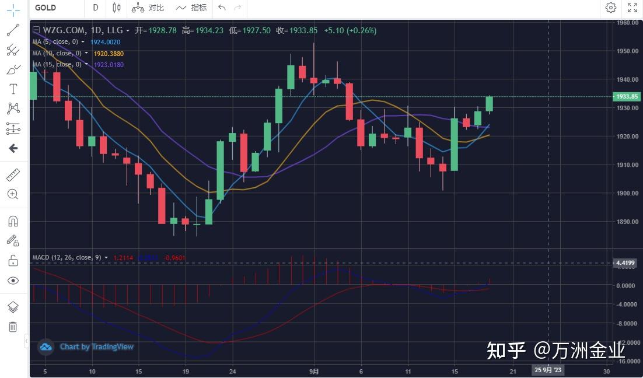Click the red MACD value 1.2114
643x378 pixels.
pos(123,258)
